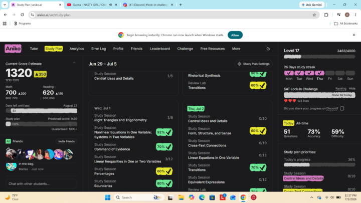Screen dimensions: 361x203
Task: Select the Friday streak box
Action: tap(330, 73)
